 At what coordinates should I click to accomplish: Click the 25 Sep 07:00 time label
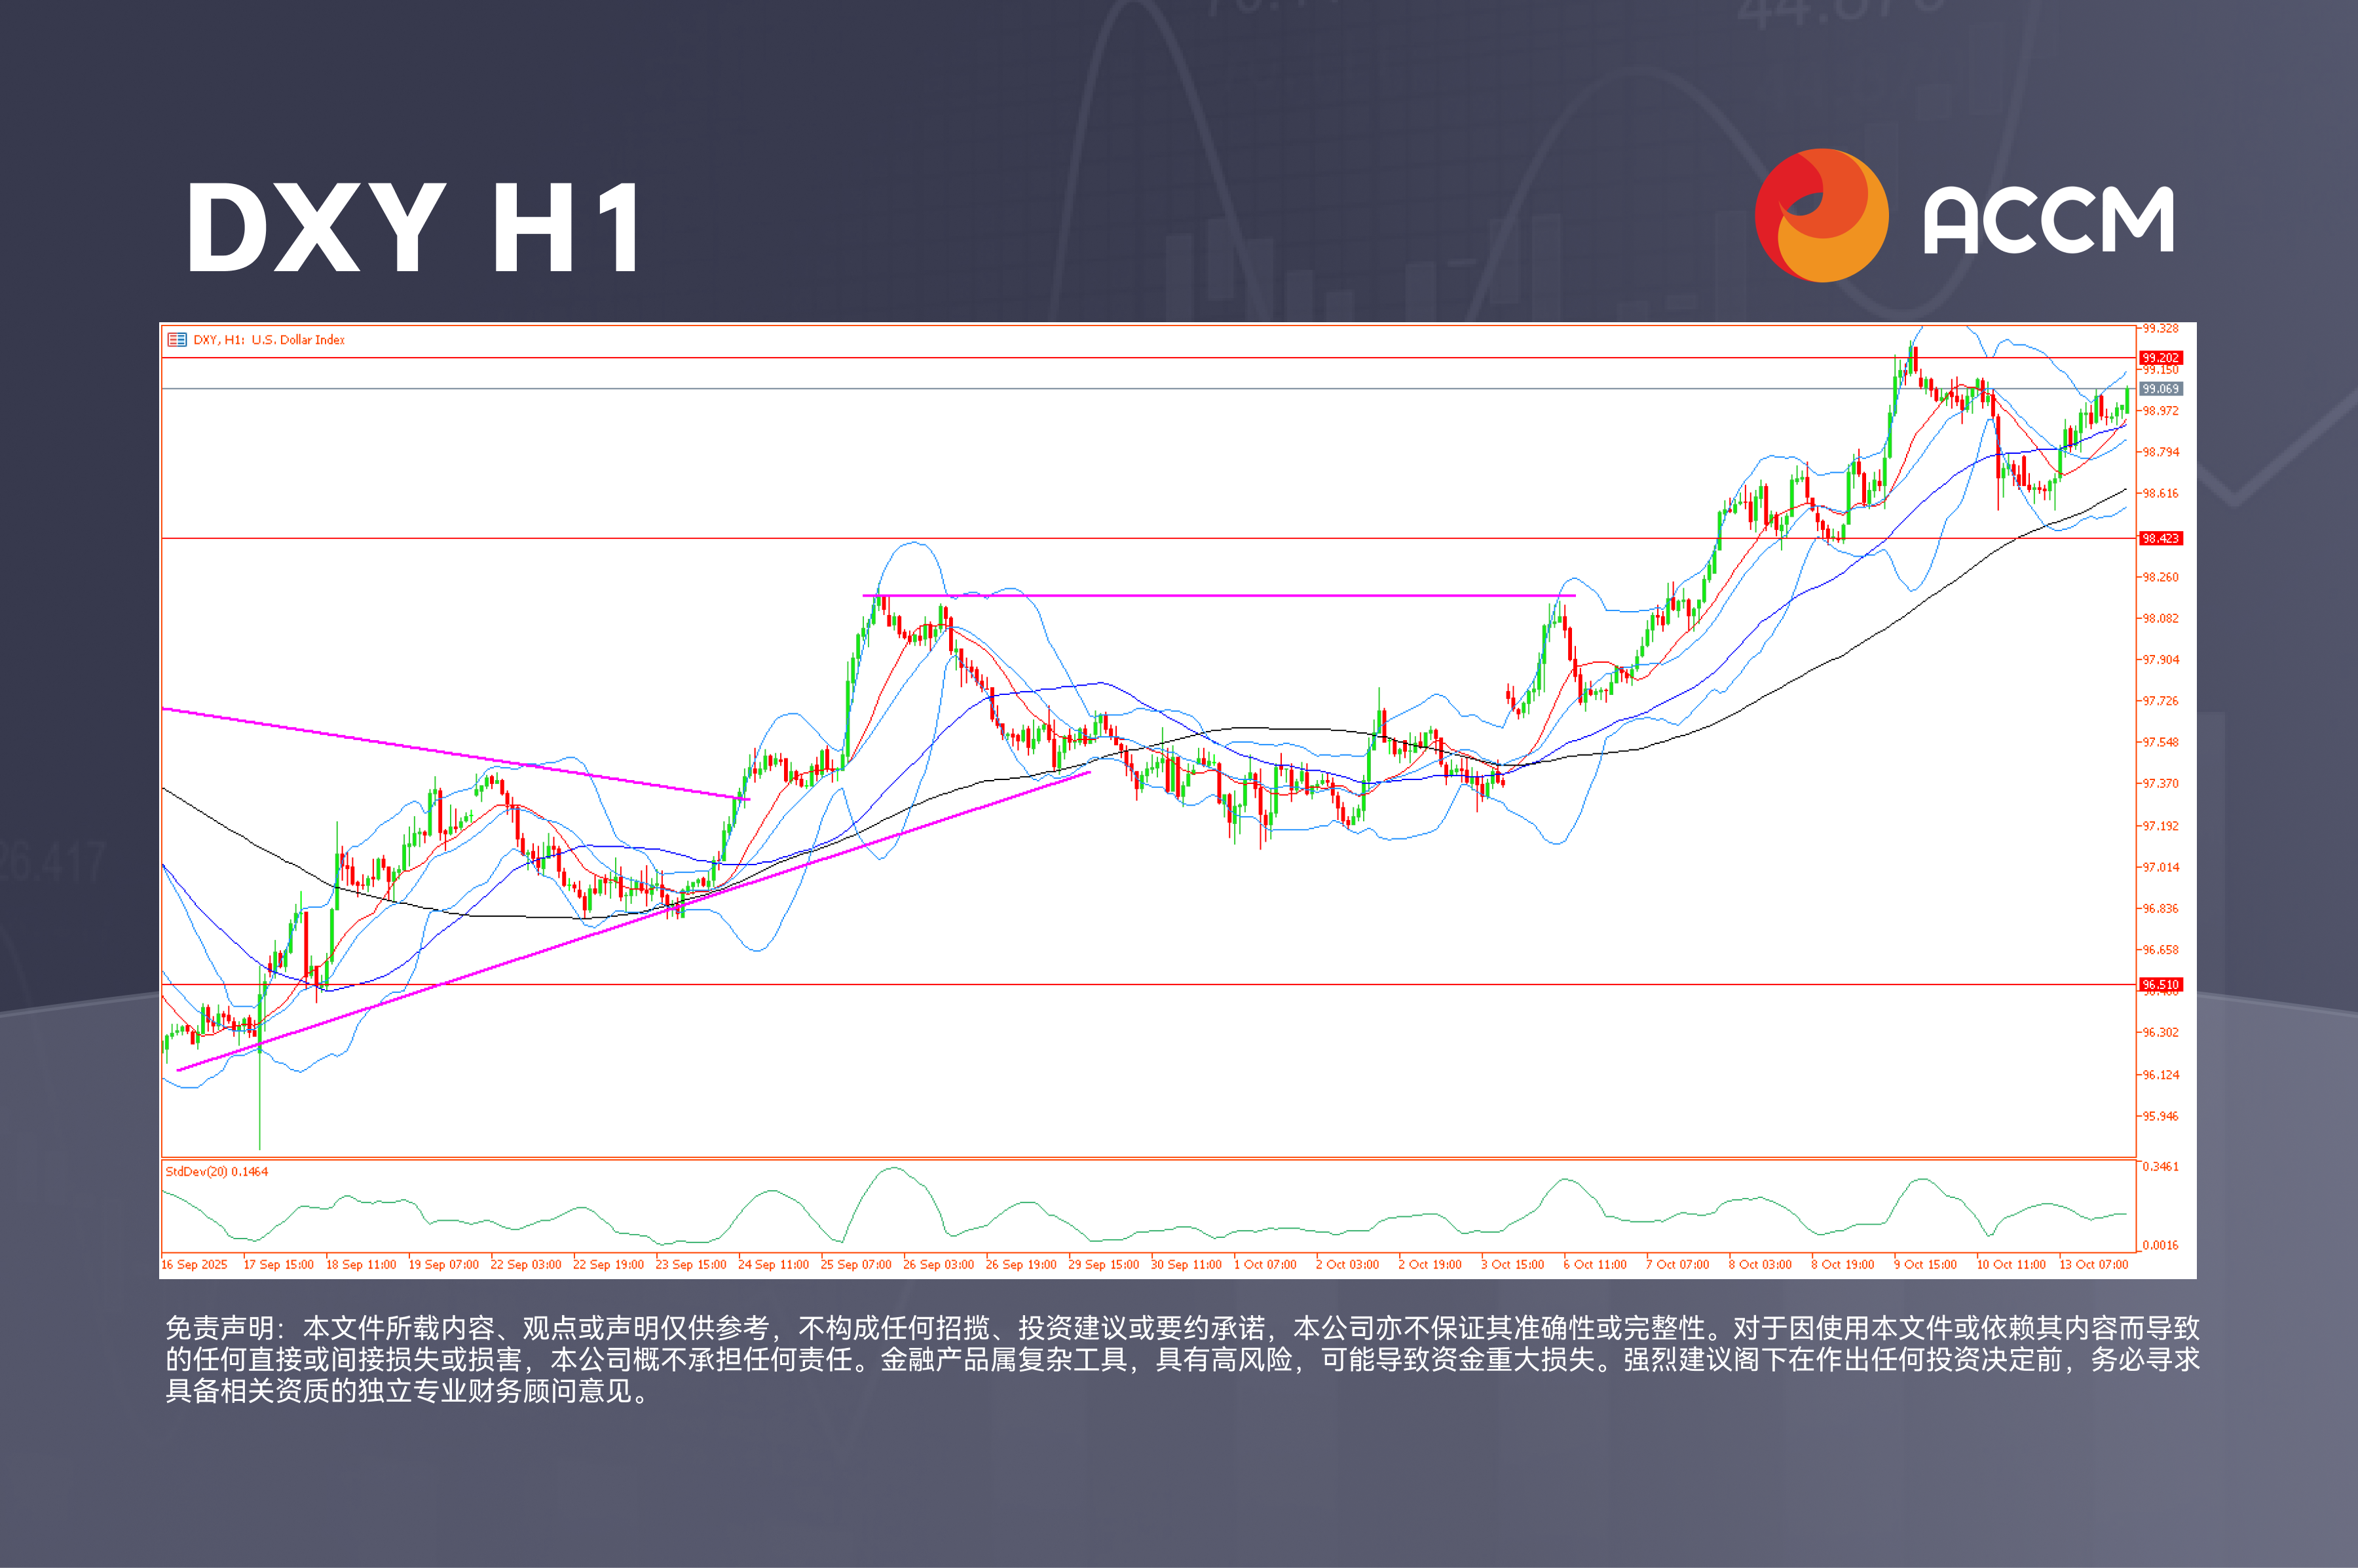(x=856, y=1265)
